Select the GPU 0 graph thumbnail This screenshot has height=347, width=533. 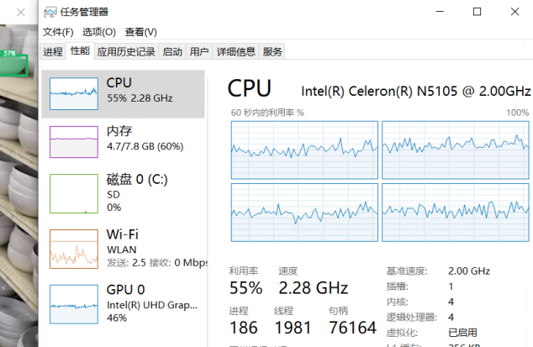point(73,304)
